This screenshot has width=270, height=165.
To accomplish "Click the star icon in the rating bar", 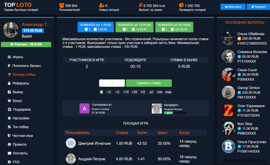I will click(12, 44).
